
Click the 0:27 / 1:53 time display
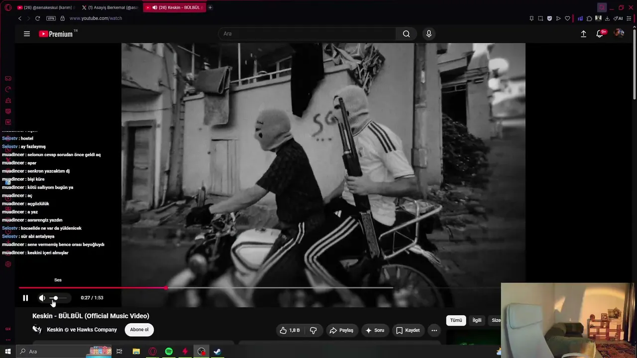tap(92, 298)
